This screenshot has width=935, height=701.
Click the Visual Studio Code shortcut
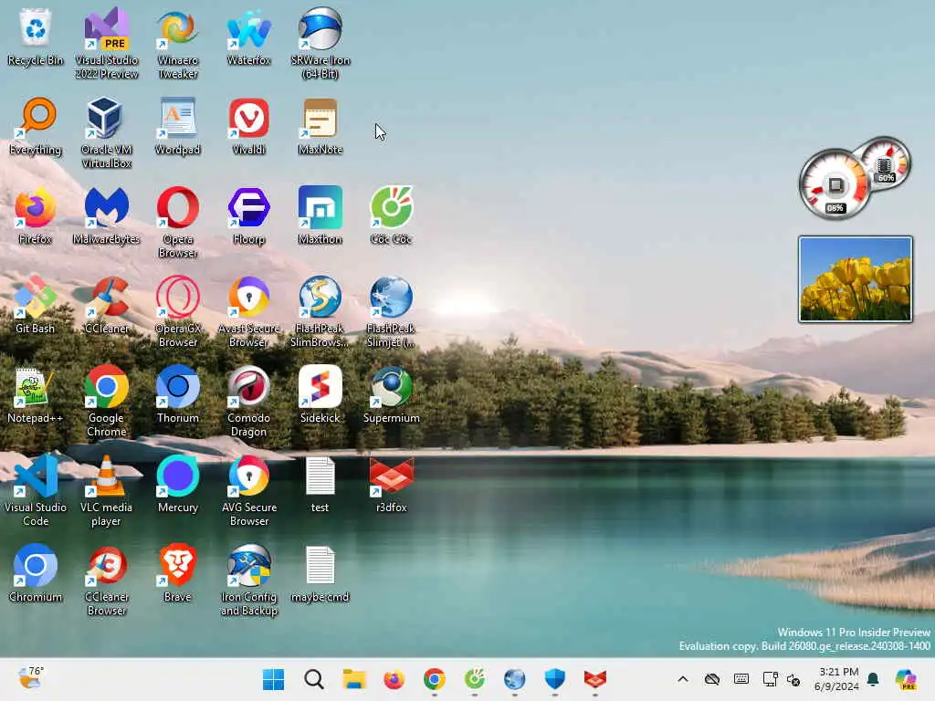coord(36,491)
